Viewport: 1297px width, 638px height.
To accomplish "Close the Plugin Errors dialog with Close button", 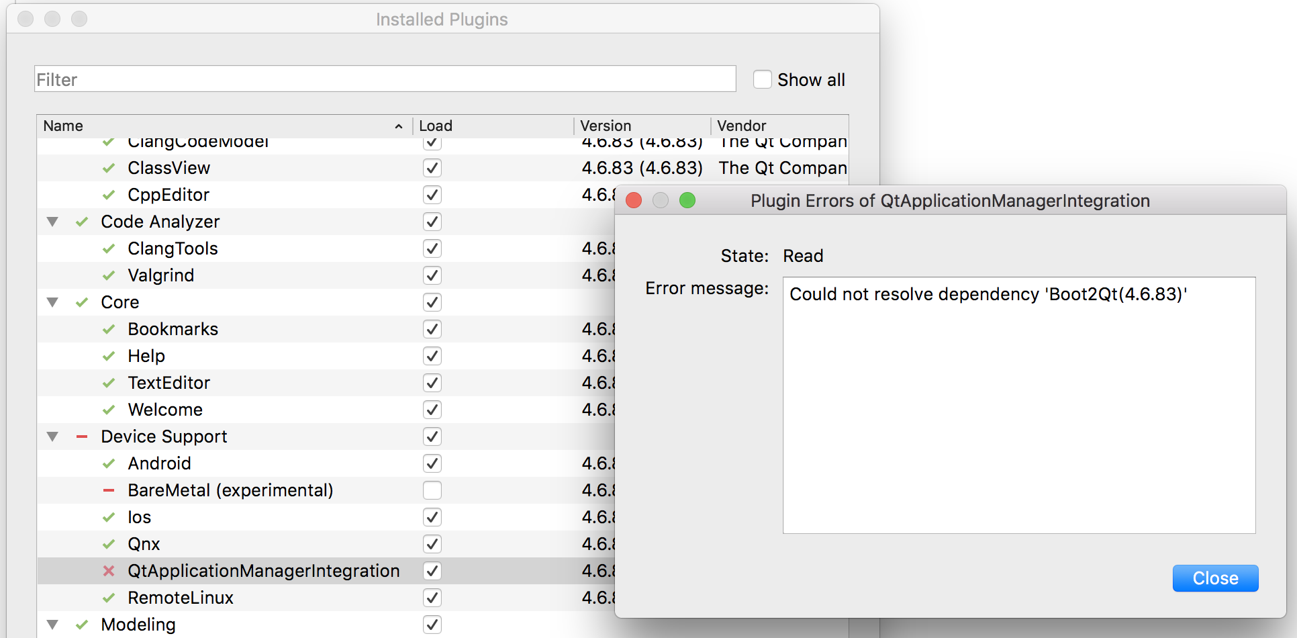I will pos(1214,578).
